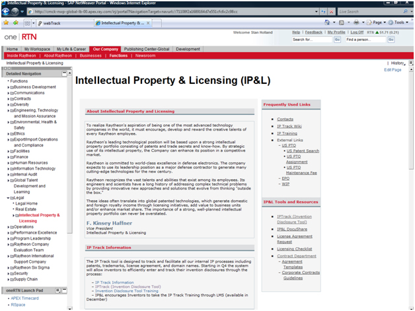Click the Home icon in IE toolbar
This screenshot has height=311, width=415.
tap(327, 22)
